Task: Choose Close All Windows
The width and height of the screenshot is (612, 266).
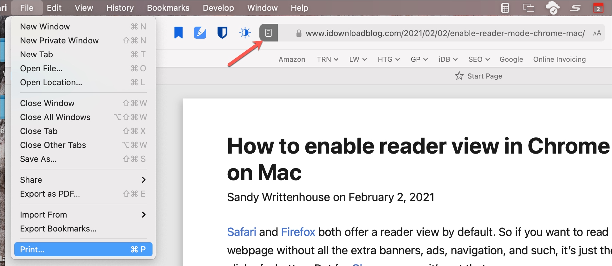Action: [83, 117]
